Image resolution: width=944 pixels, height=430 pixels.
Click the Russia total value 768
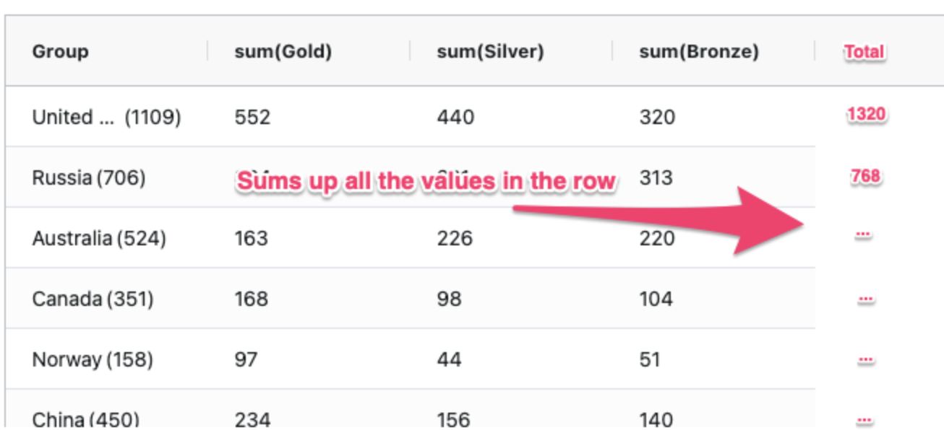click(x=865, y=176)
